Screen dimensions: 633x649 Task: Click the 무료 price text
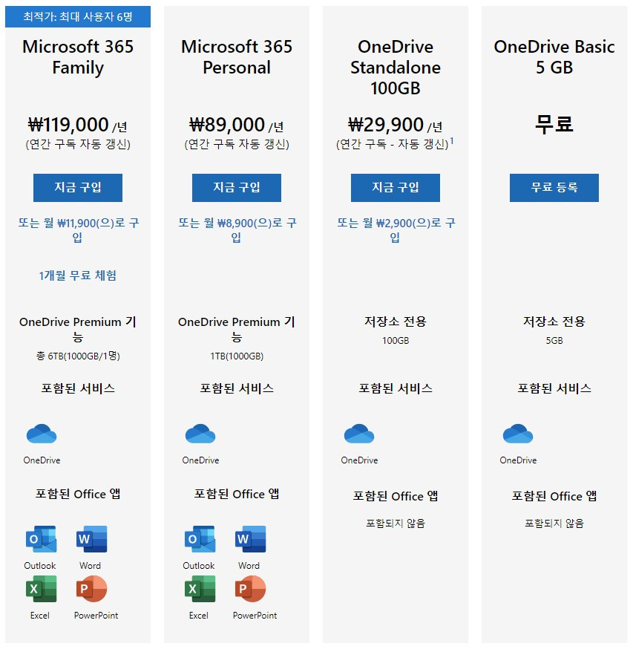pos(554,124)
